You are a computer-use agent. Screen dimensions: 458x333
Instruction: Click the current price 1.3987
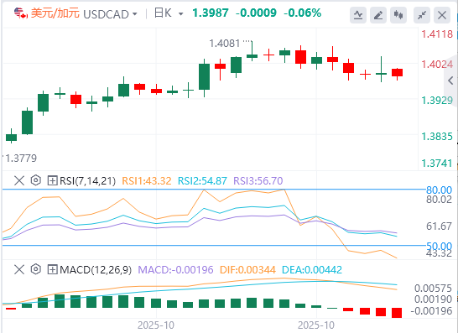coord(211,13)
